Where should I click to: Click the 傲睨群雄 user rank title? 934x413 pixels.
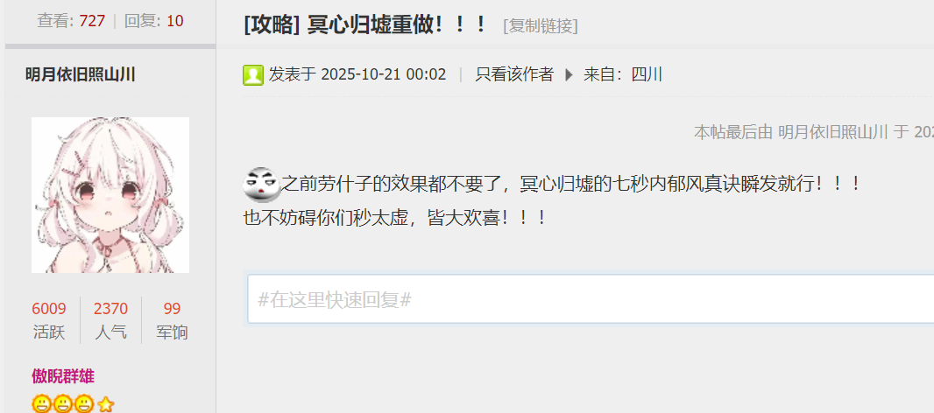tap(62, 376)
